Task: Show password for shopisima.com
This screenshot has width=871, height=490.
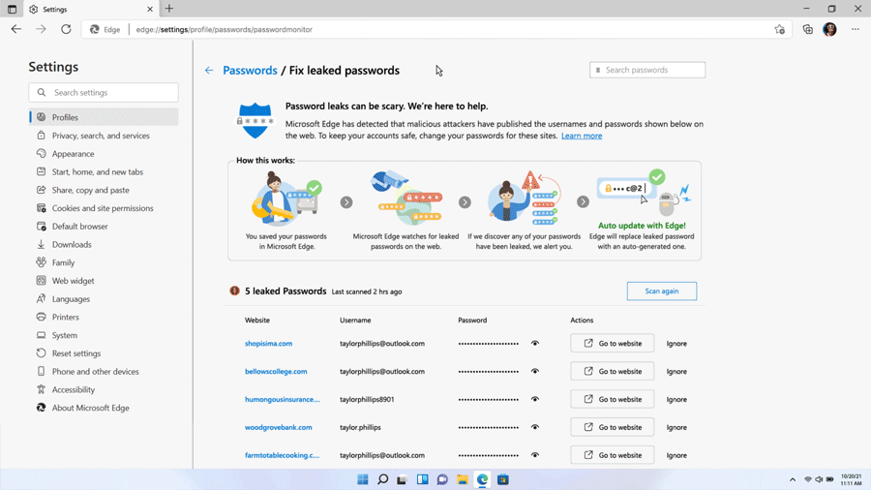Action: [x=534, y=344]
